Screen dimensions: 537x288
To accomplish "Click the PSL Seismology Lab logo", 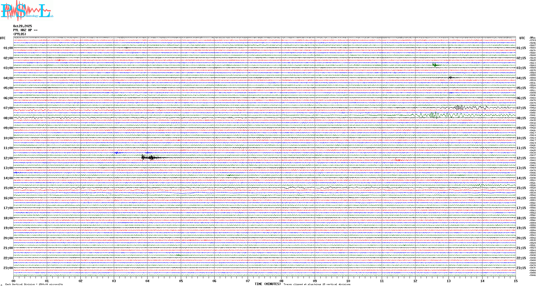I will (27, 11).
